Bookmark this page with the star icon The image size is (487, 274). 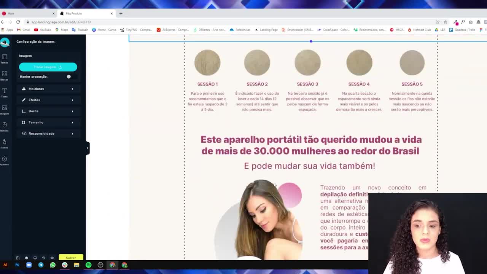445,22
